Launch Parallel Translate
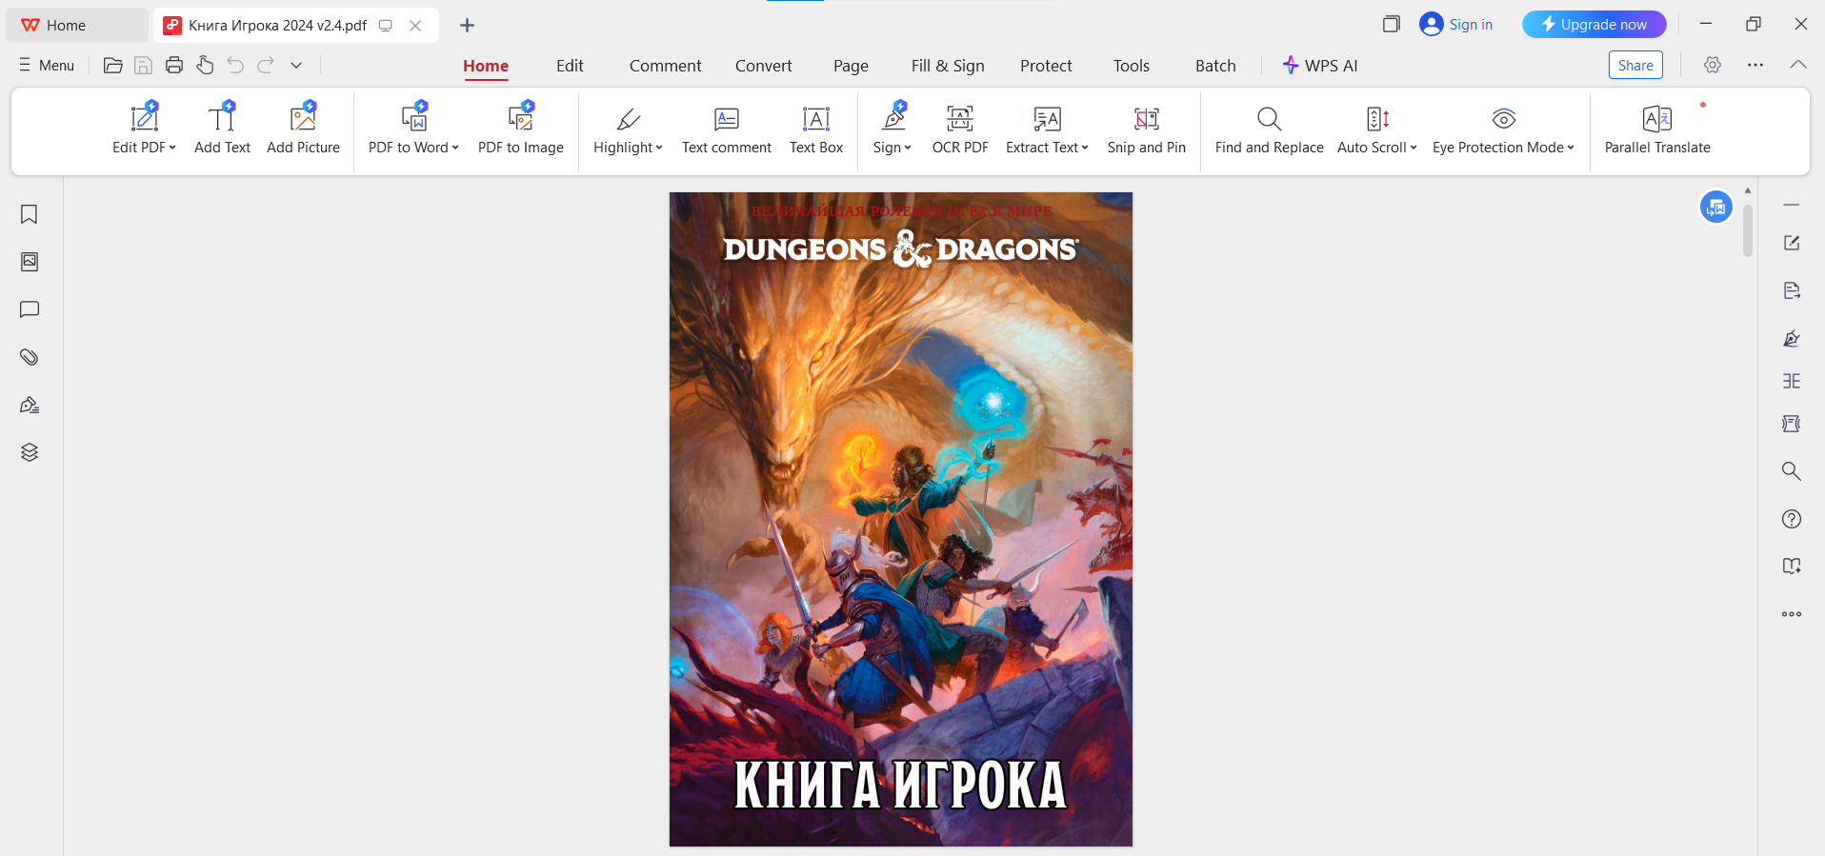This screenshot has height=856, width=1825. [x=1657, y=128]
